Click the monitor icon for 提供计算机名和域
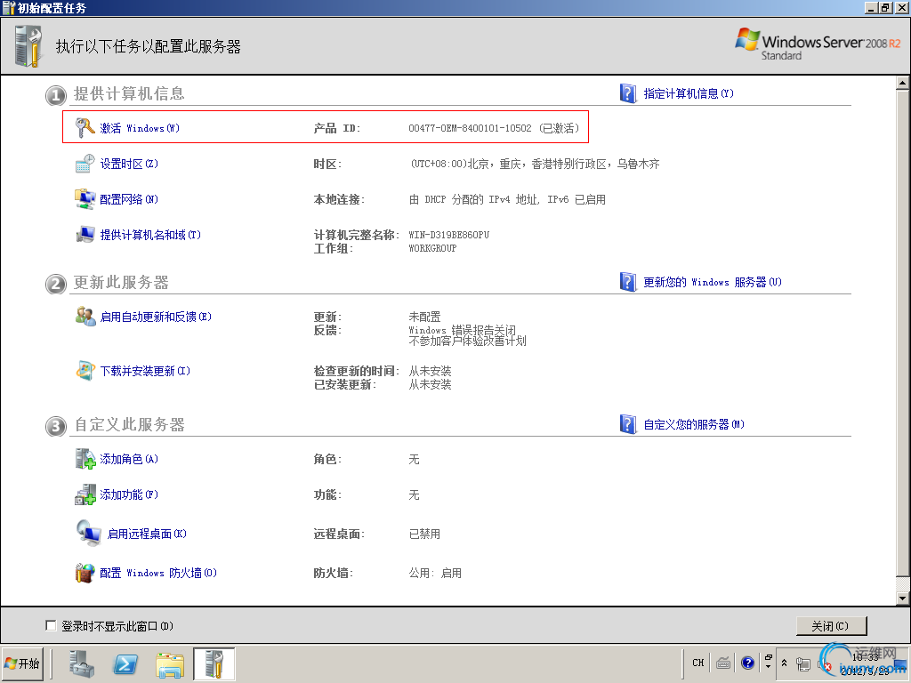This screenshot has height=683, width=911. tap(85, 235)
